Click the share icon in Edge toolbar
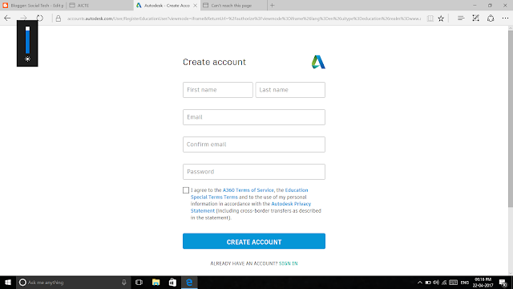The height and width of the screenshot is (289, 513). 491,18
